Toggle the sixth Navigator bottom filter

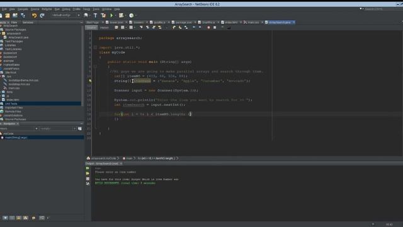[x=42, y=218]
